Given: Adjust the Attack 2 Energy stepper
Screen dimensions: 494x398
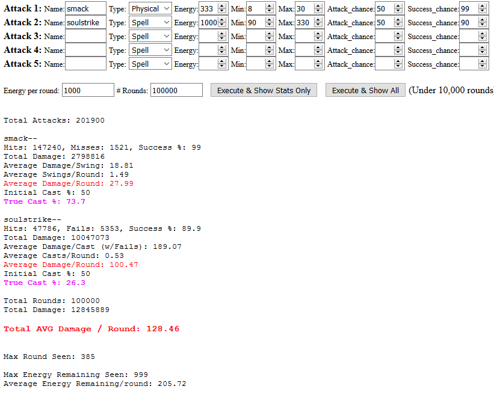Looking at the screenshot, I should [222, 23].
